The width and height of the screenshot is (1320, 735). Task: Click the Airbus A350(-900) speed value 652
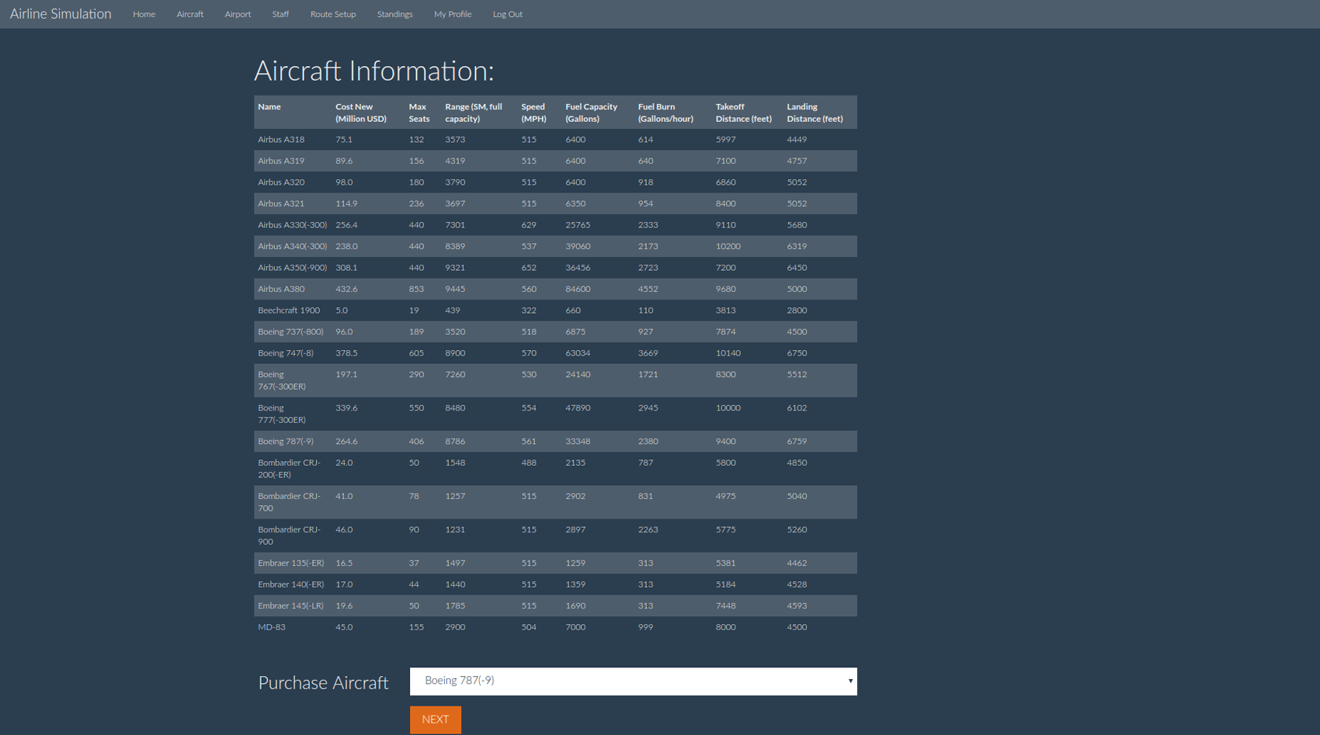pos(529,268)
